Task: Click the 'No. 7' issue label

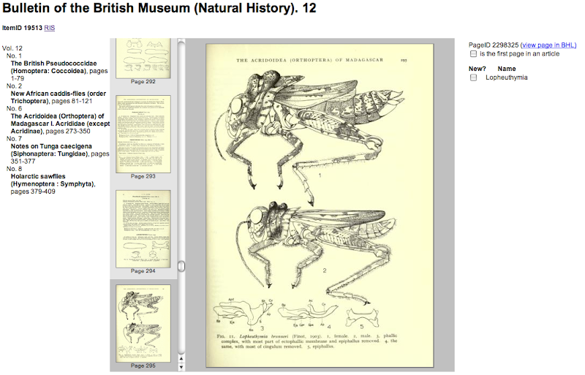Action: coord(14,139)
